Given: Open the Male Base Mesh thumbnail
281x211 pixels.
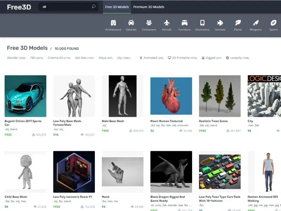Looking at the screenshot, I should tap(123, 96).
